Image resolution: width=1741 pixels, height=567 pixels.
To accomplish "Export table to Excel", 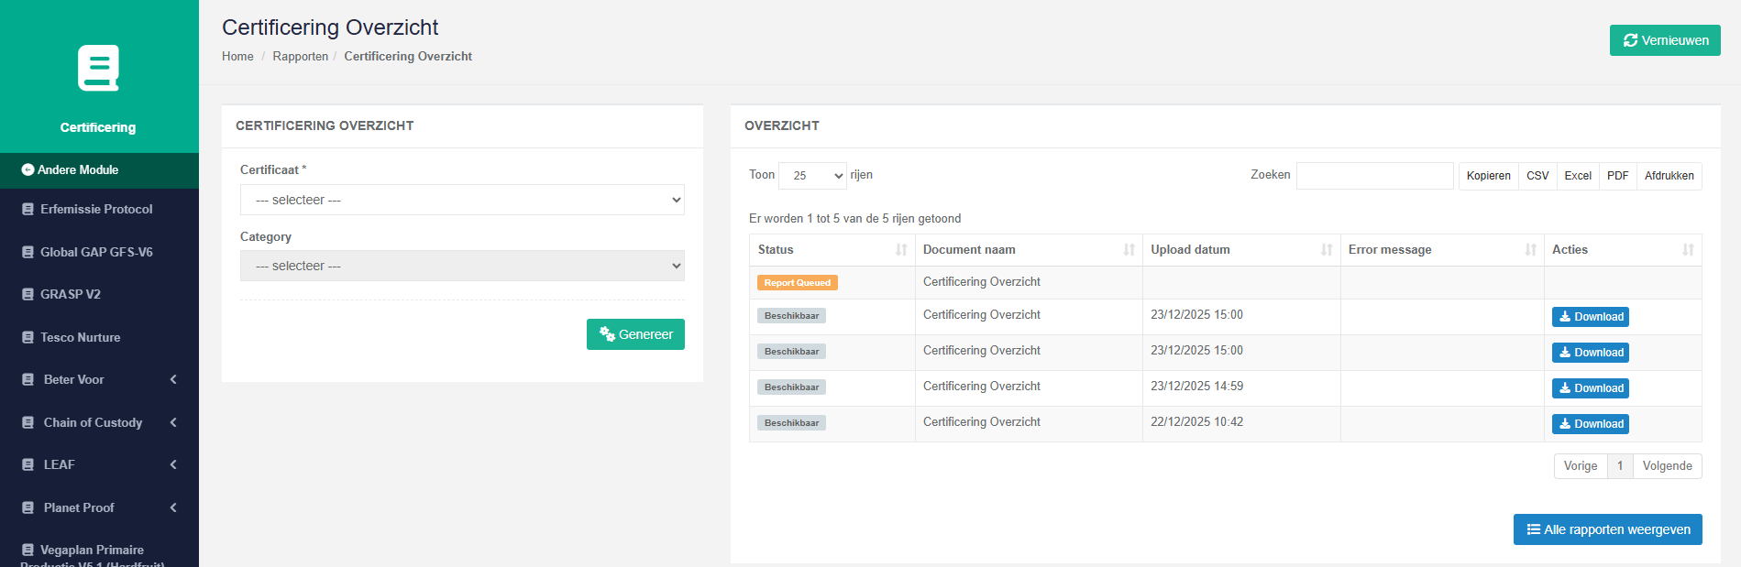I will point(1578,176).
